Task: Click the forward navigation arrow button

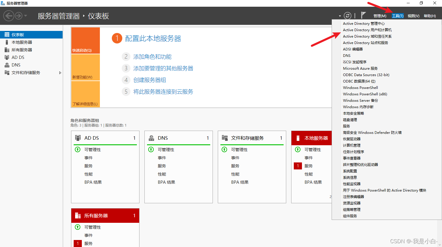Action: point(19,16)
